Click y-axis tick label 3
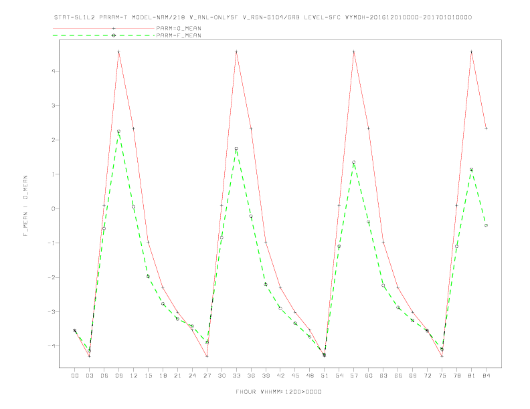The width and height of the screenshot is (530, 409). 54,106
